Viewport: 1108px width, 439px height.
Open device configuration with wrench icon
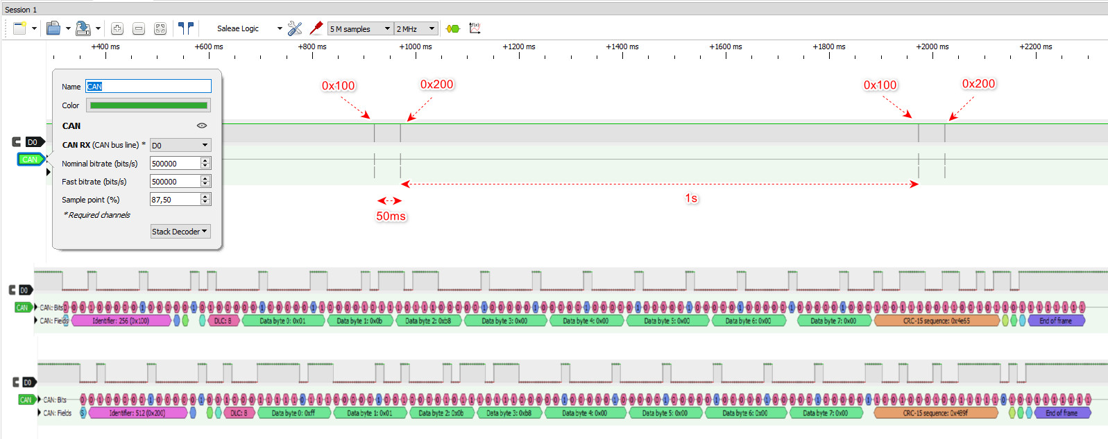coord(295,28)
